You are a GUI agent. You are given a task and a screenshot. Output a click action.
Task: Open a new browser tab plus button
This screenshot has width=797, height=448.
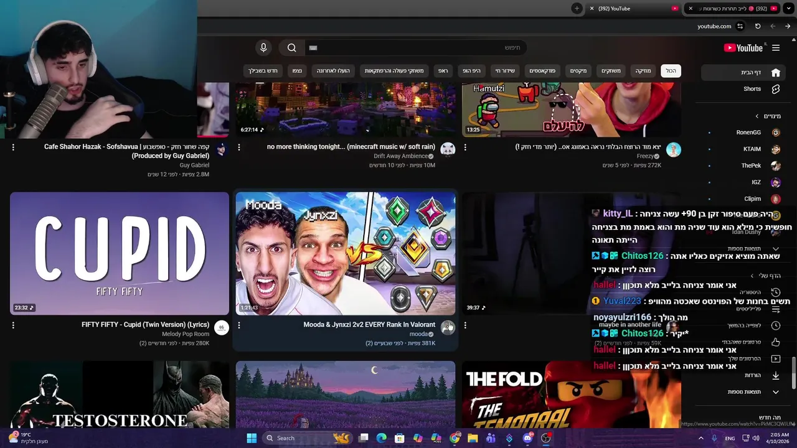577,9
